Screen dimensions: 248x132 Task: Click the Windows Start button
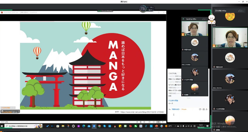[2, 126]
